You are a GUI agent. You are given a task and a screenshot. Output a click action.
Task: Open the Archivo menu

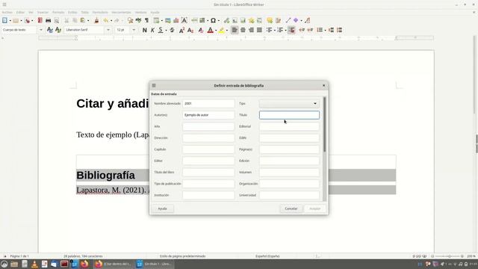pos(7,12)
